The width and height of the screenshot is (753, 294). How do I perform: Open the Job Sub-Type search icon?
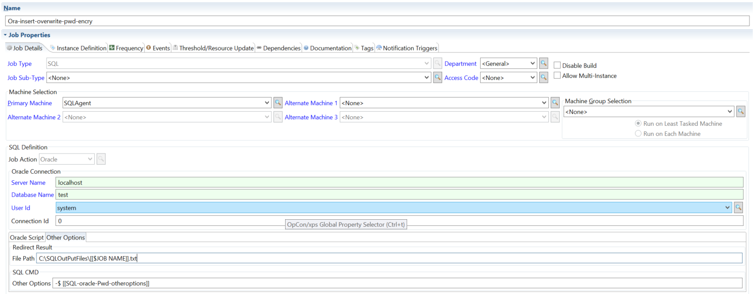tap(438, 78)
